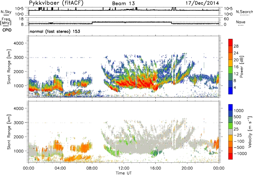Click the date '17/Dec/2014'
Image resolution: width=253 pixels, height=175 pixels.
click(202, 3)
